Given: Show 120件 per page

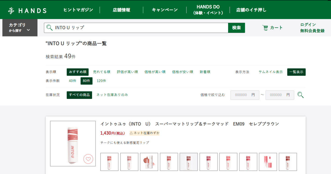Looking at the screenshot, I should [101, 81].
